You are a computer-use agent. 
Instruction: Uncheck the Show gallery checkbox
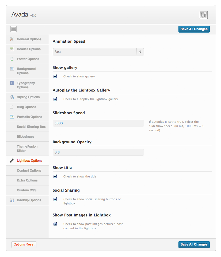tap(55, 76)
